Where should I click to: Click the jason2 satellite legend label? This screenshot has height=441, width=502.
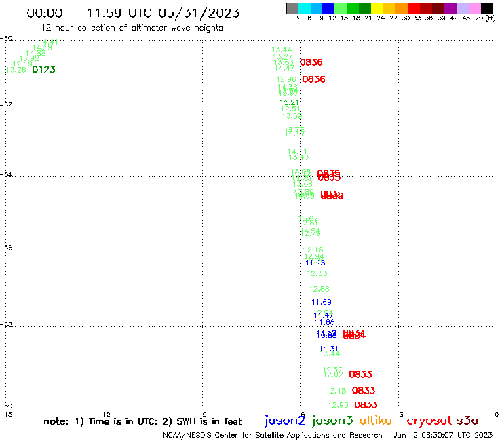(285, 421)
